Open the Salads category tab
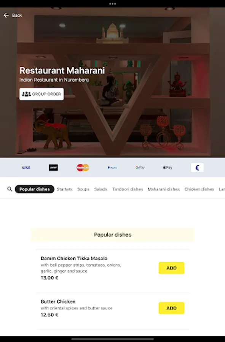 (101, 189)
